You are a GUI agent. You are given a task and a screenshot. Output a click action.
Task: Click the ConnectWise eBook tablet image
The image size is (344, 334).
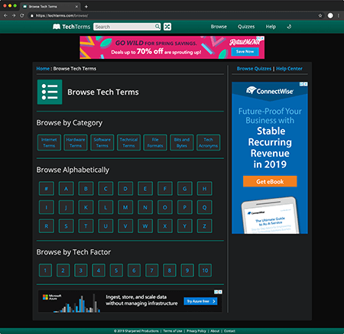(x=270, y=216)
